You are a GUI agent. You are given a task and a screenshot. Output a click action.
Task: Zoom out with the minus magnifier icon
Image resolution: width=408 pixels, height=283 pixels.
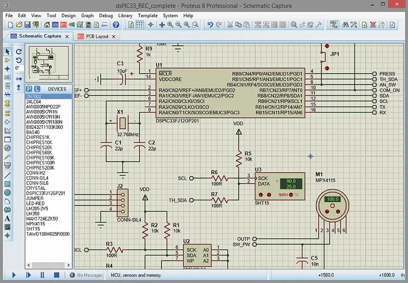[x=178, y=25]
